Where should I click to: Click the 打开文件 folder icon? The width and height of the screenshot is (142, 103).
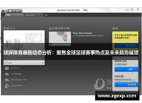coord(7,68)
